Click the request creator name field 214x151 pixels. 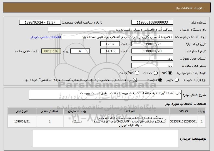[x=118, y=37]
